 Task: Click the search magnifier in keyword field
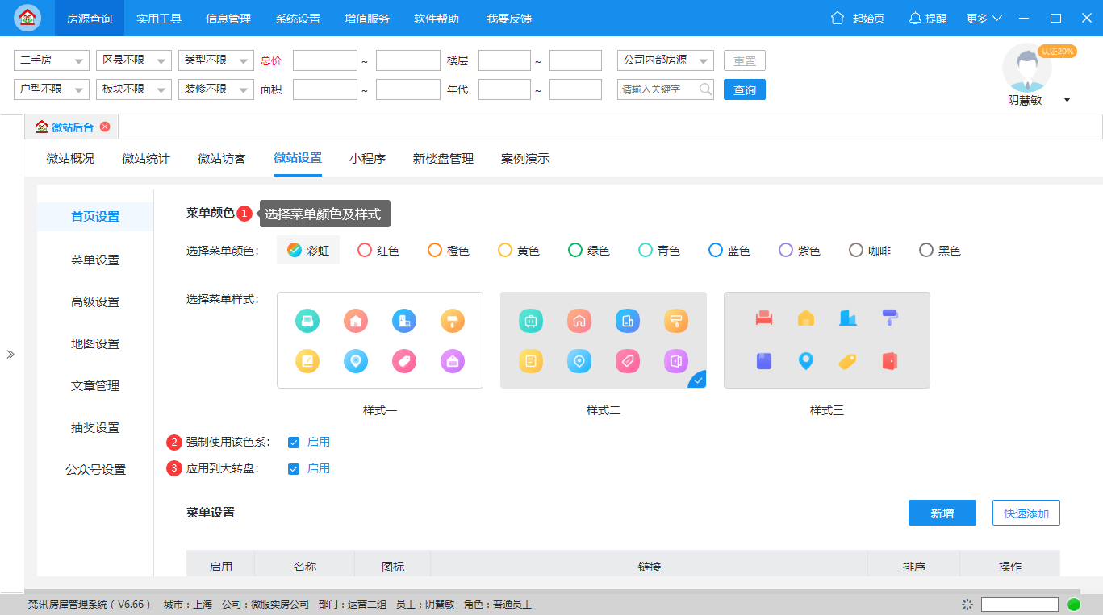pyautogui.click(x=705, y=89)
